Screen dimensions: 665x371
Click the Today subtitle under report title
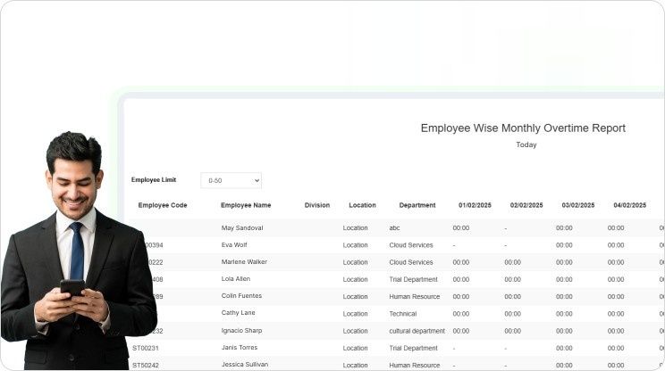[526, 144]
